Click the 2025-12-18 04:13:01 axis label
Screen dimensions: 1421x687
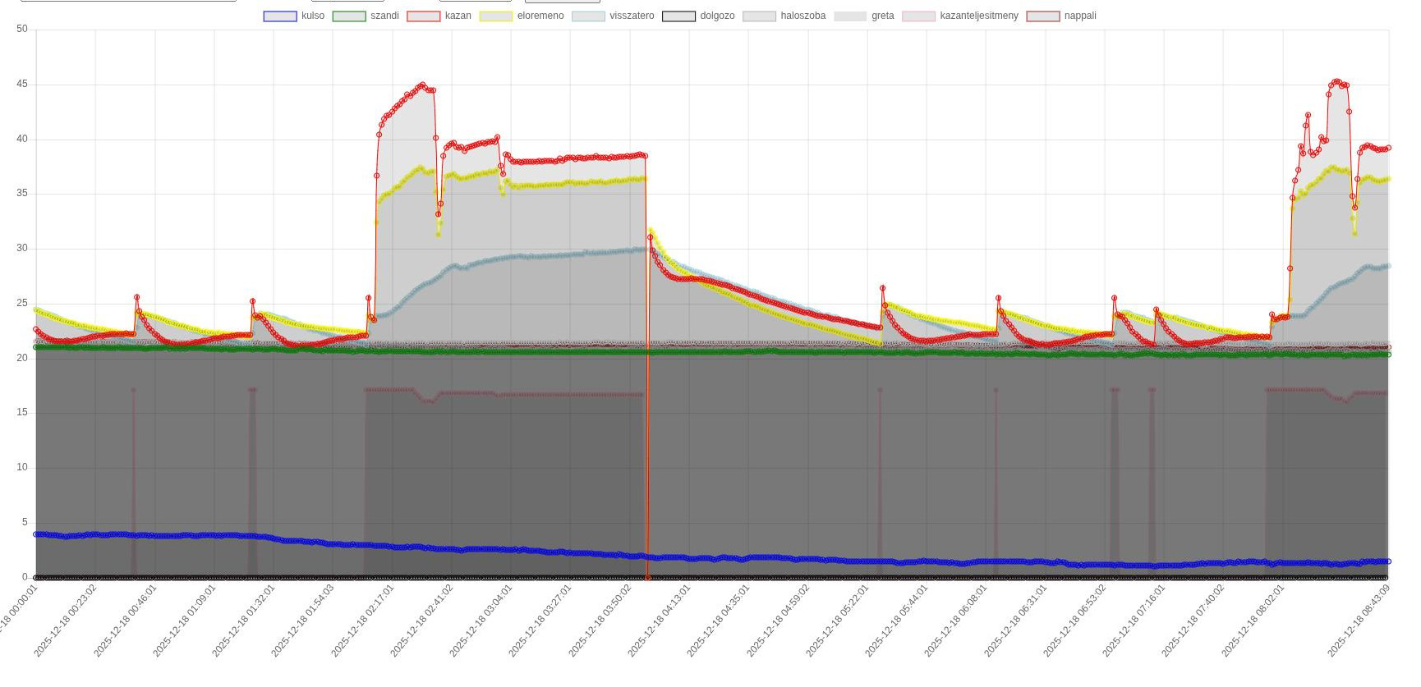click(x=660, y=620)
